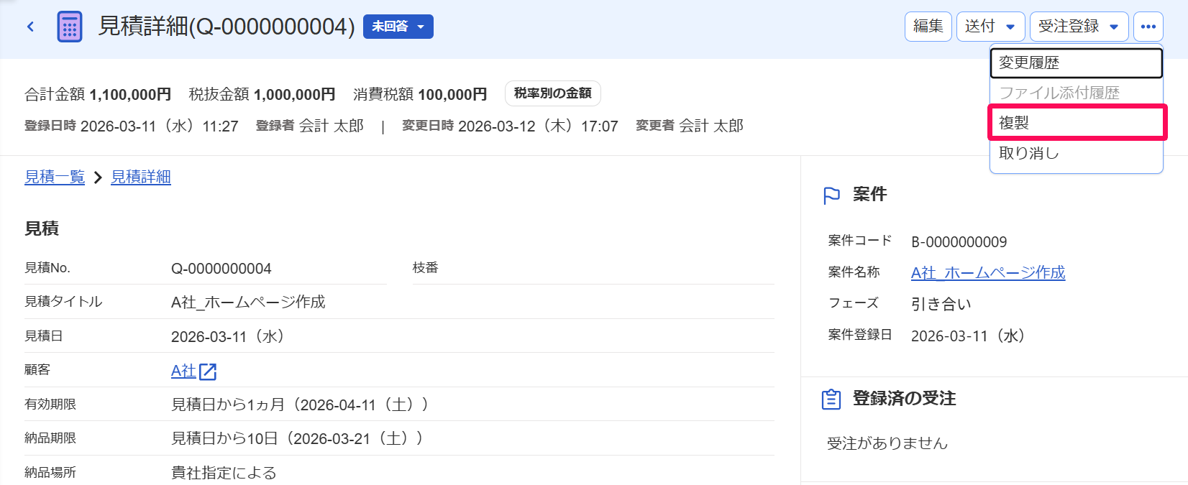Click the 受注がありません message

887,443
